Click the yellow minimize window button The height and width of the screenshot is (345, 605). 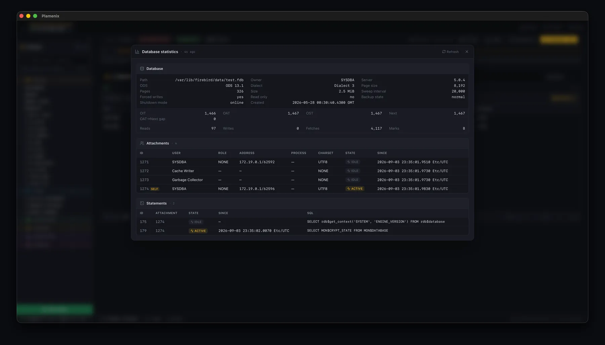coord(28,16)
